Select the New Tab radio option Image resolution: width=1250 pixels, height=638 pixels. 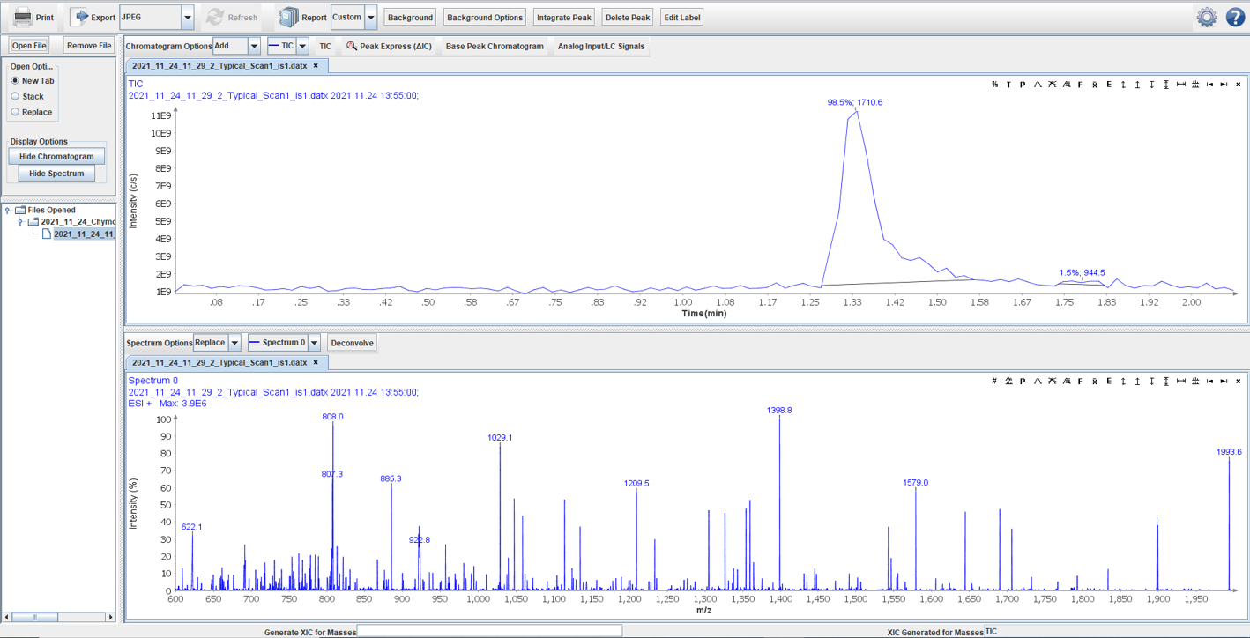click(15, 80)
